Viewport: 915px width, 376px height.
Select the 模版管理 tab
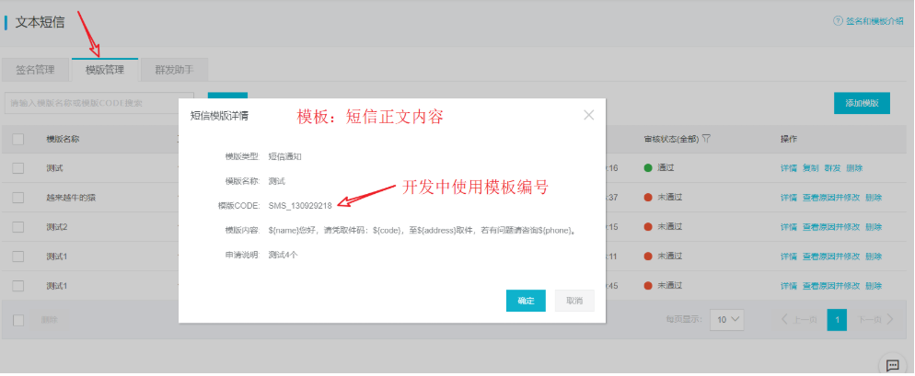(105, 70)
